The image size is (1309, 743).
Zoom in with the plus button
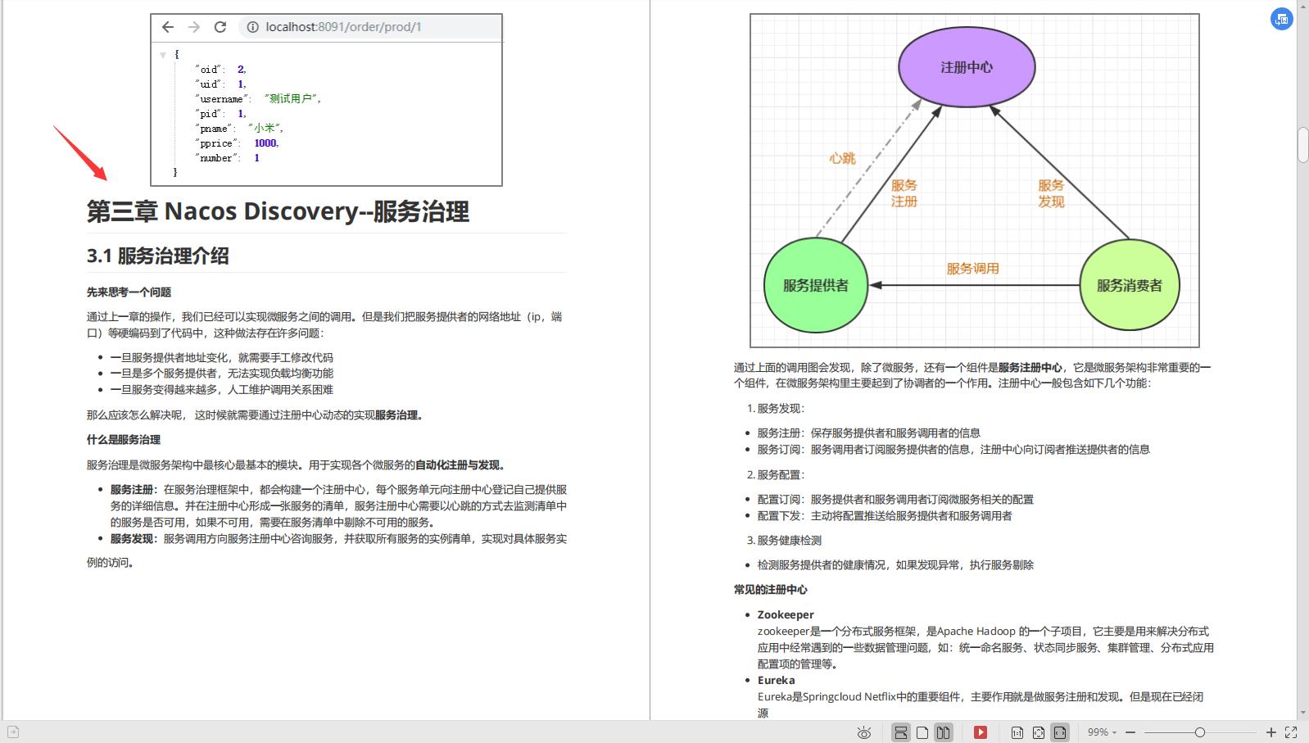click(x=1271, y=732)
